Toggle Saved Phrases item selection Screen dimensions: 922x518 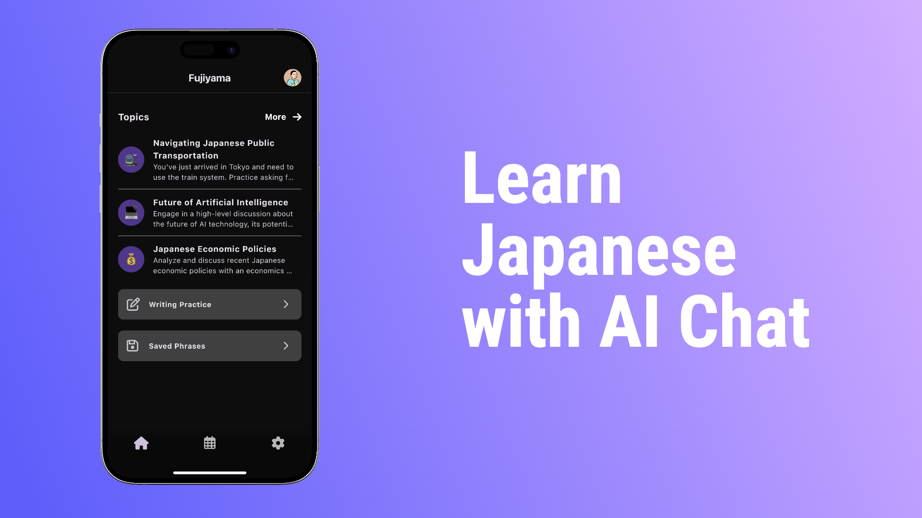click(209, 345)
